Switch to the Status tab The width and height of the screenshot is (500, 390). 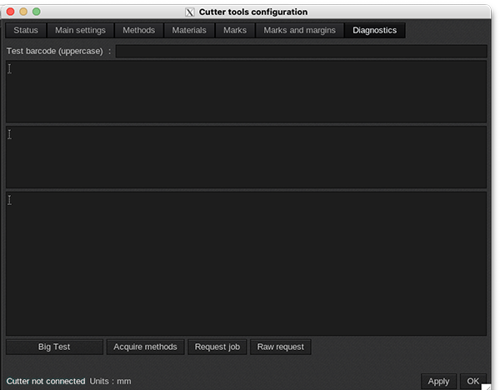25,31
